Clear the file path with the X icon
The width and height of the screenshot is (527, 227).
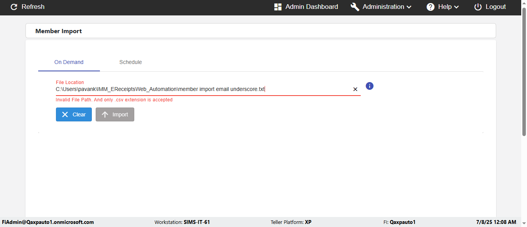(x=355, y=89)
